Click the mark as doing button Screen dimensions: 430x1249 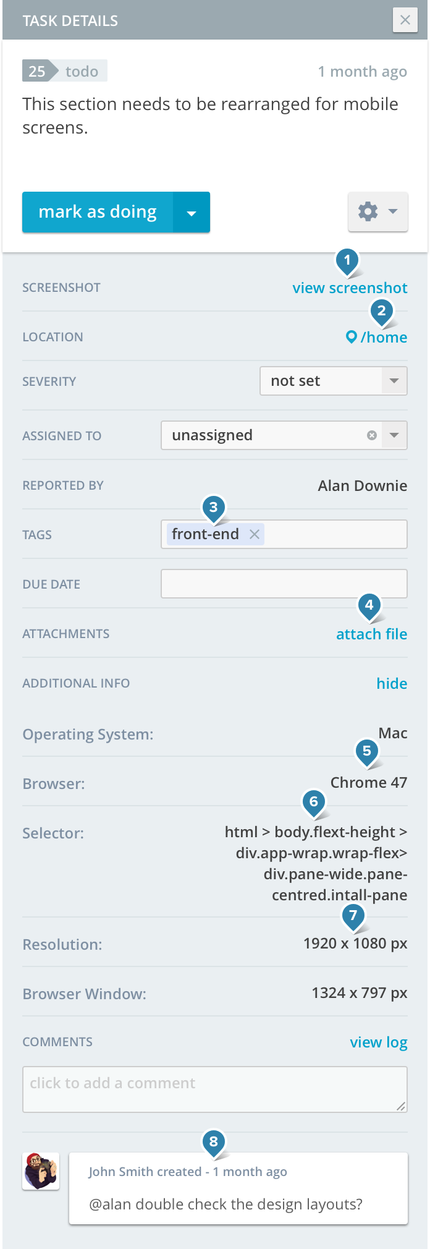[x=98, y=212]
